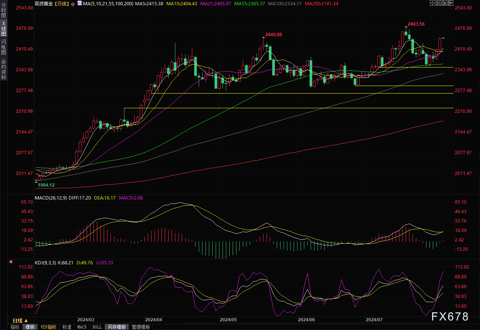Open the 合约资料 side tab

[4, 69]
